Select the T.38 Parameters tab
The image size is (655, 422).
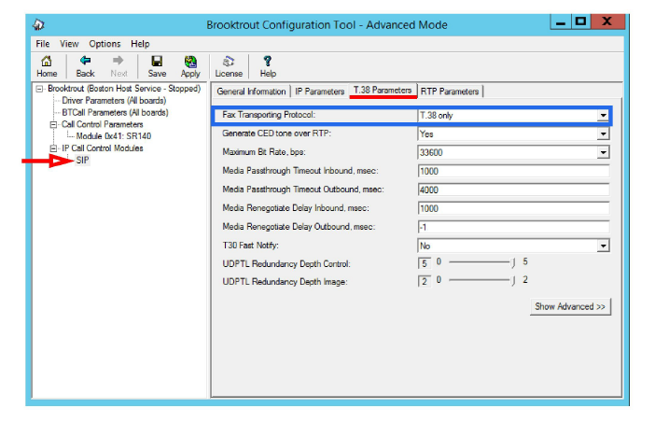[x=383, y=91]
